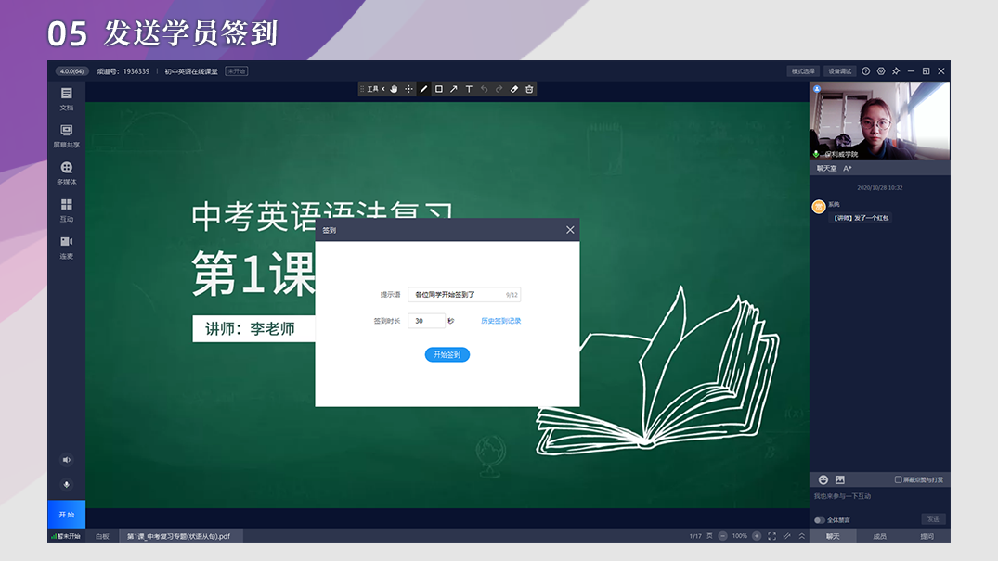
Task: Select the pen drawing tool
Action: coord(424,89)
